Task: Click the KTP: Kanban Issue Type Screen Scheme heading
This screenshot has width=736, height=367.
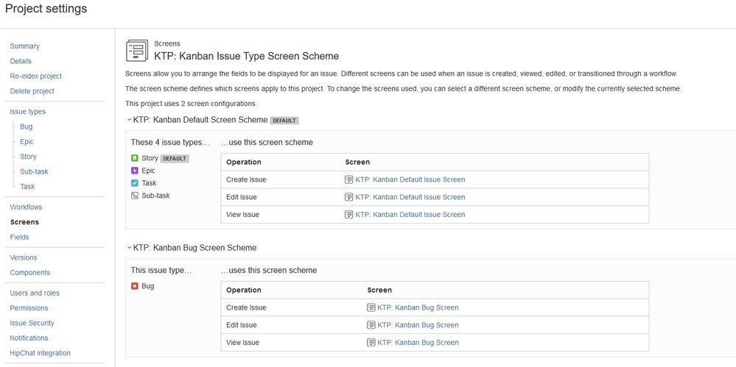Action: coord(246,56)
